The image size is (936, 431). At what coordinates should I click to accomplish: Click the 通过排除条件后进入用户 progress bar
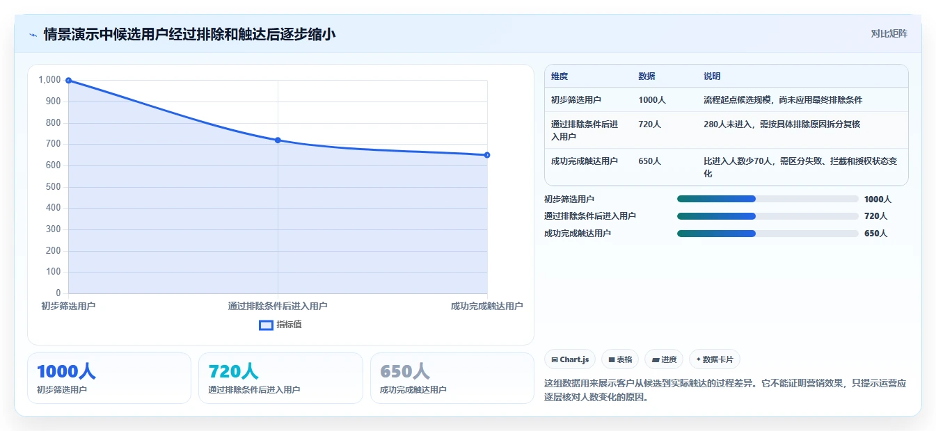point(768,216)
